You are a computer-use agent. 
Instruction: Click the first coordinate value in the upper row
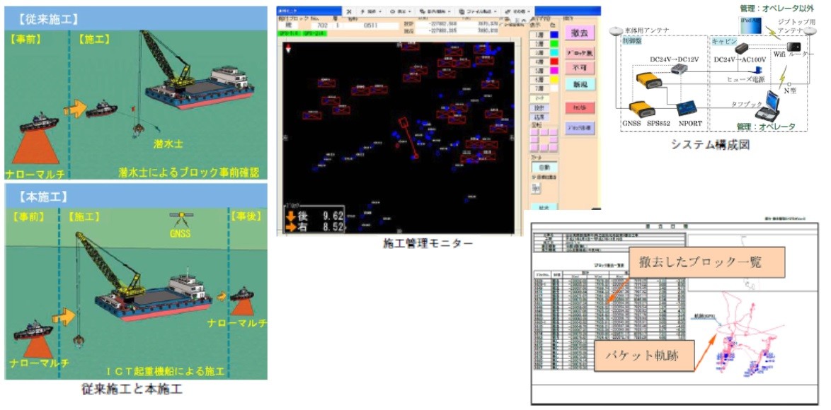pos(444,23)
